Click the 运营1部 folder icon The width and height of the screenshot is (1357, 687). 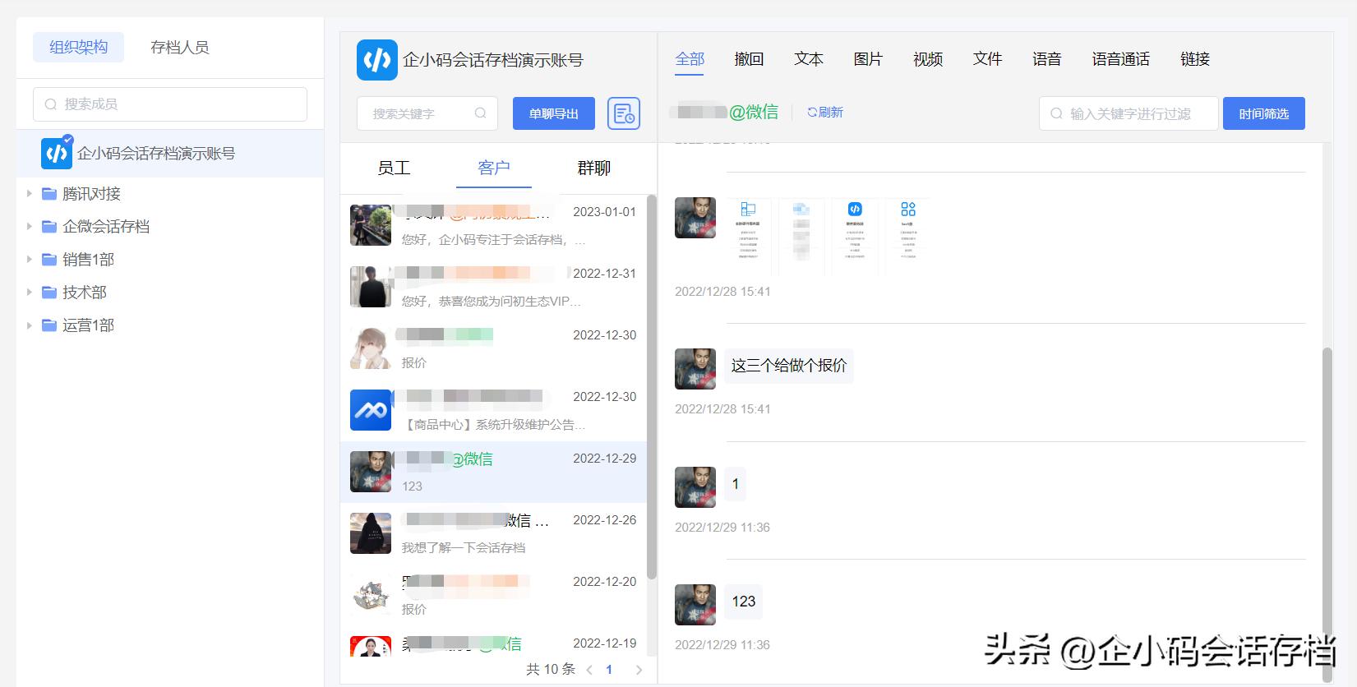[x=49, y=325]
